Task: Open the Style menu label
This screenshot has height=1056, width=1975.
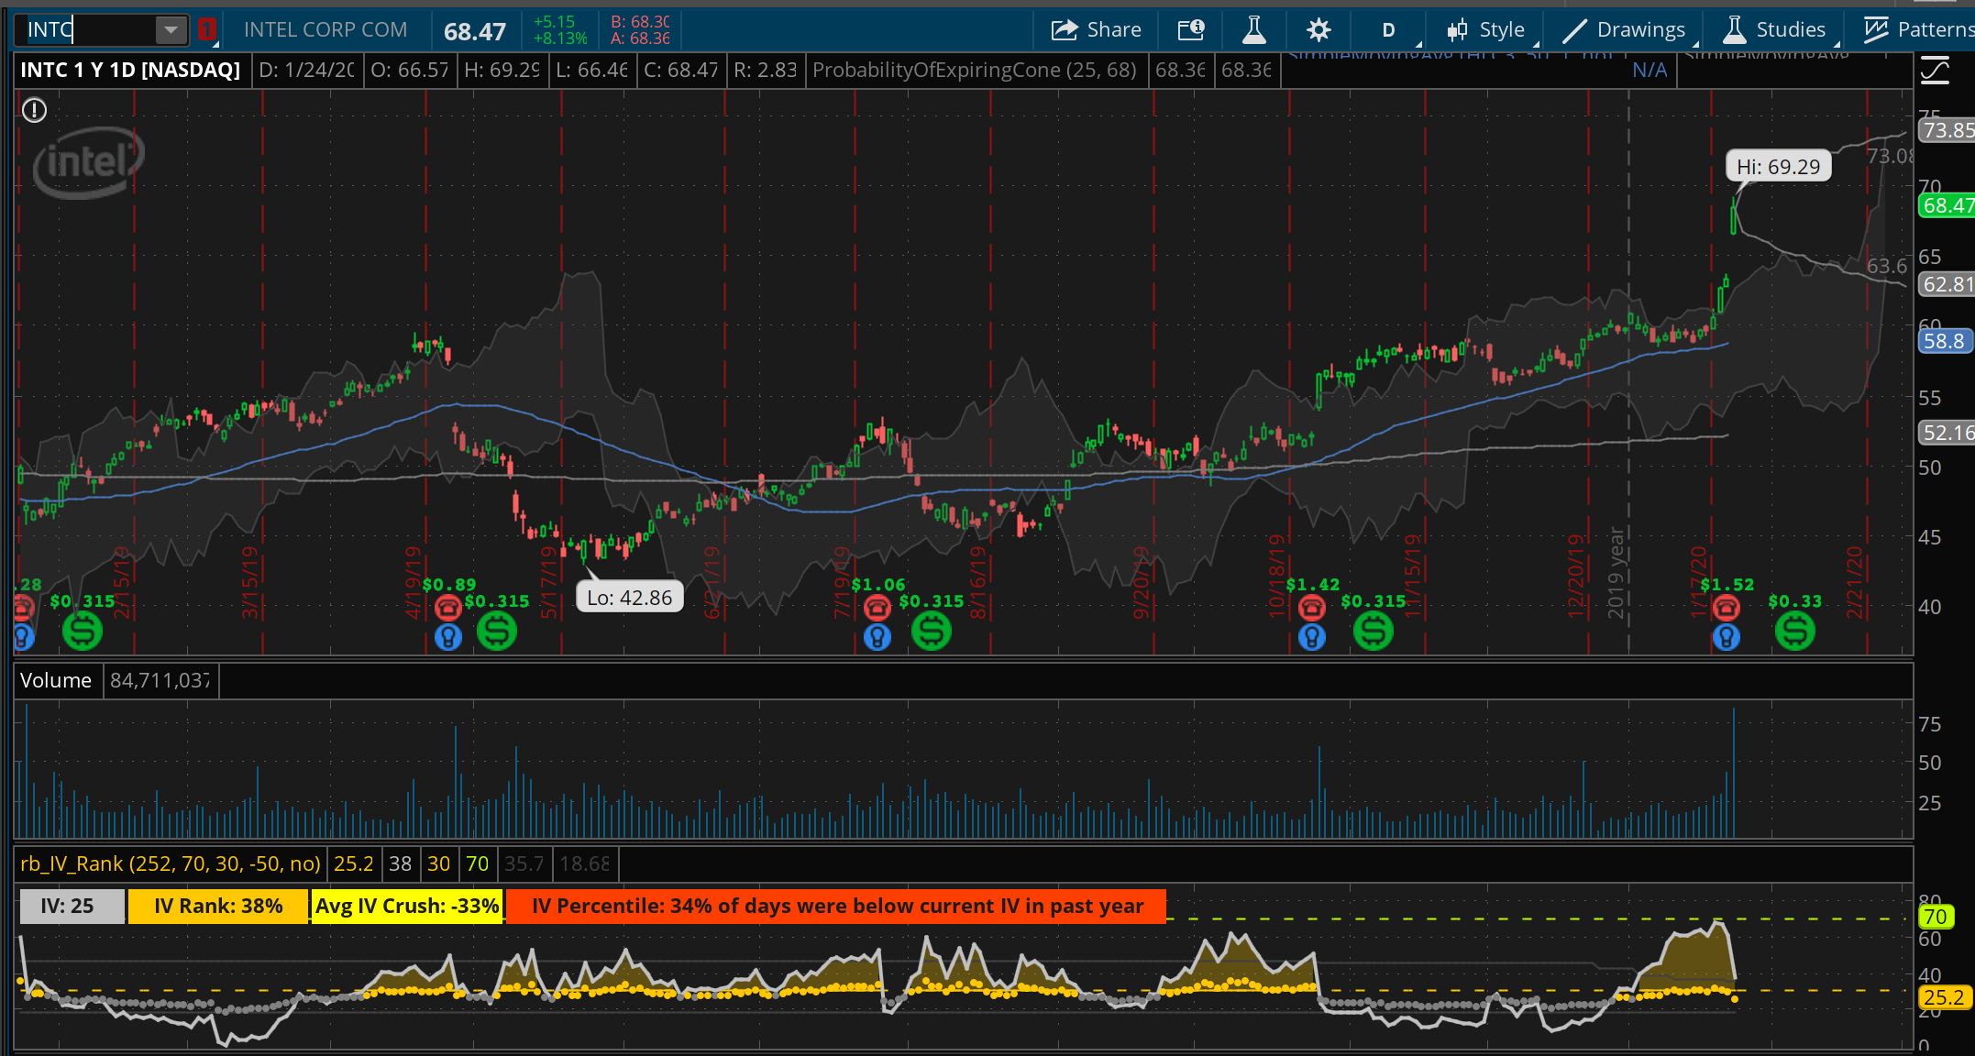Action: [1502, 30]
